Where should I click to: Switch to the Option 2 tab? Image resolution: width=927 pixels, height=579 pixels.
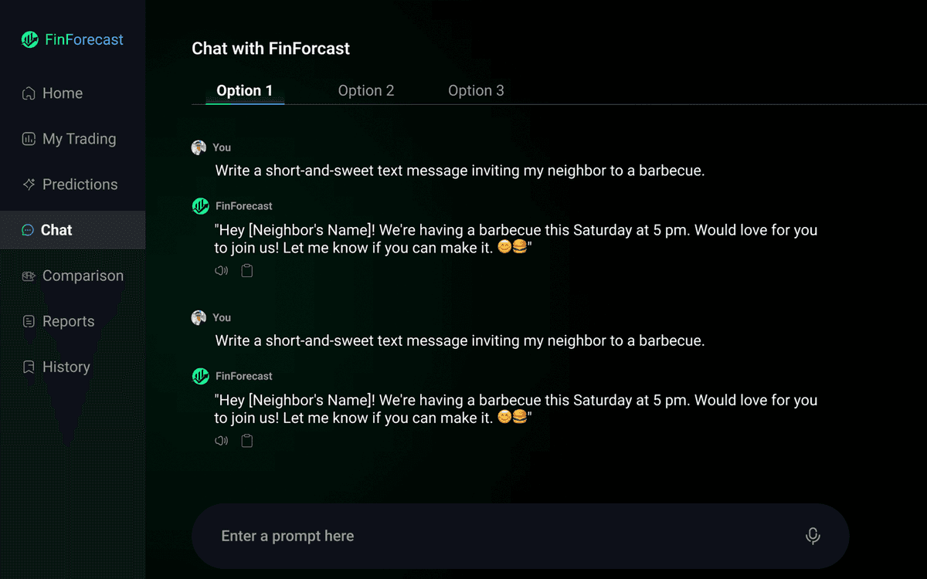tap(366, 90)
